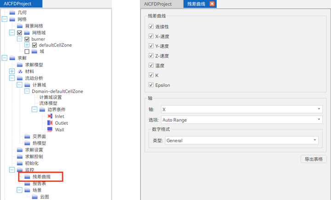The width and height of the screenshot is (331, 200).
Task: Select 流体模型 tree item
Action: (48, 103)
